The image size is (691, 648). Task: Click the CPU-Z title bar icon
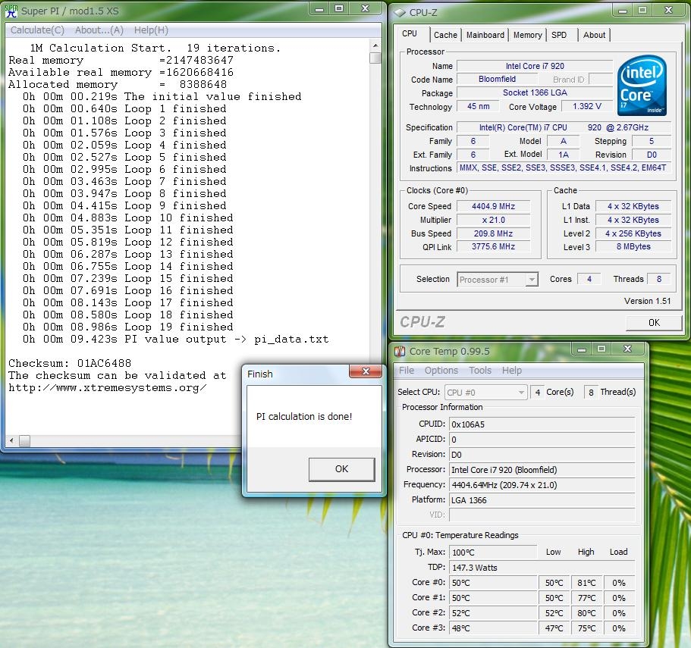coord(399,12)
